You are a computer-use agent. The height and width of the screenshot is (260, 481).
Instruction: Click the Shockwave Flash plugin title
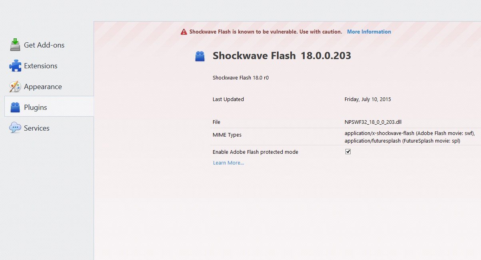coord(254,56)
